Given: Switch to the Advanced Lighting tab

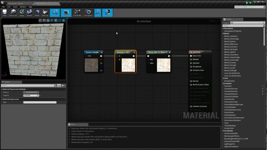Looking at the screenshot, I should tap(16, 4).
